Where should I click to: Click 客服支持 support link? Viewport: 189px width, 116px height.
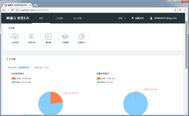pyautogui.click(x=139, y=18)
